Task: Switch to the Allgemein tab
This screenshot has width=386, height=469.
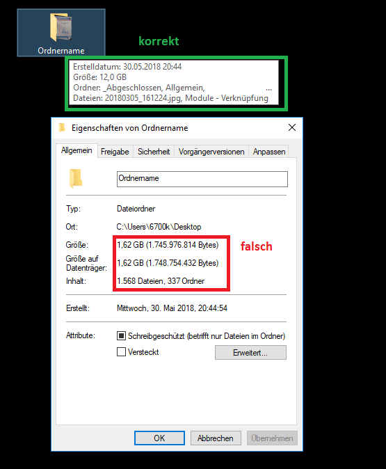Action: pos(77,150)
